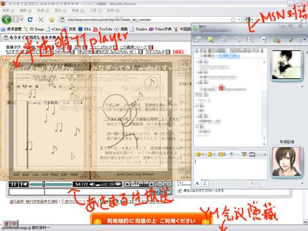Click the site icon in the address bar

[62, 20]
